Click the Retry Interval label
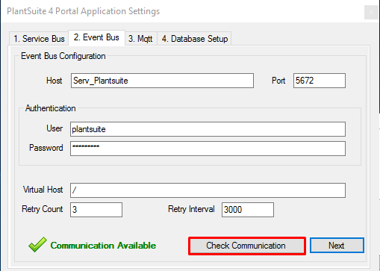The image size is (380, 271). click(x=191, y=209)
